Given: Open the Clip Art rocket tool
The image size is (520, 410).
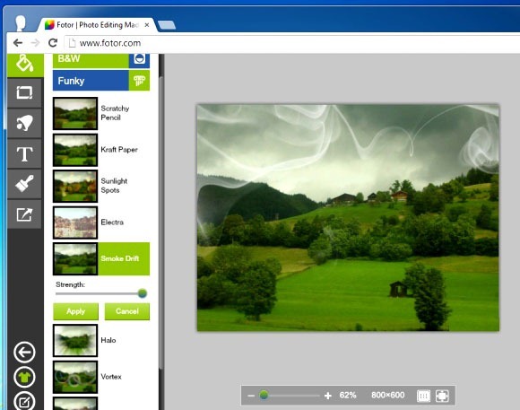Looking at the screenshot, I should coord(24,123).
